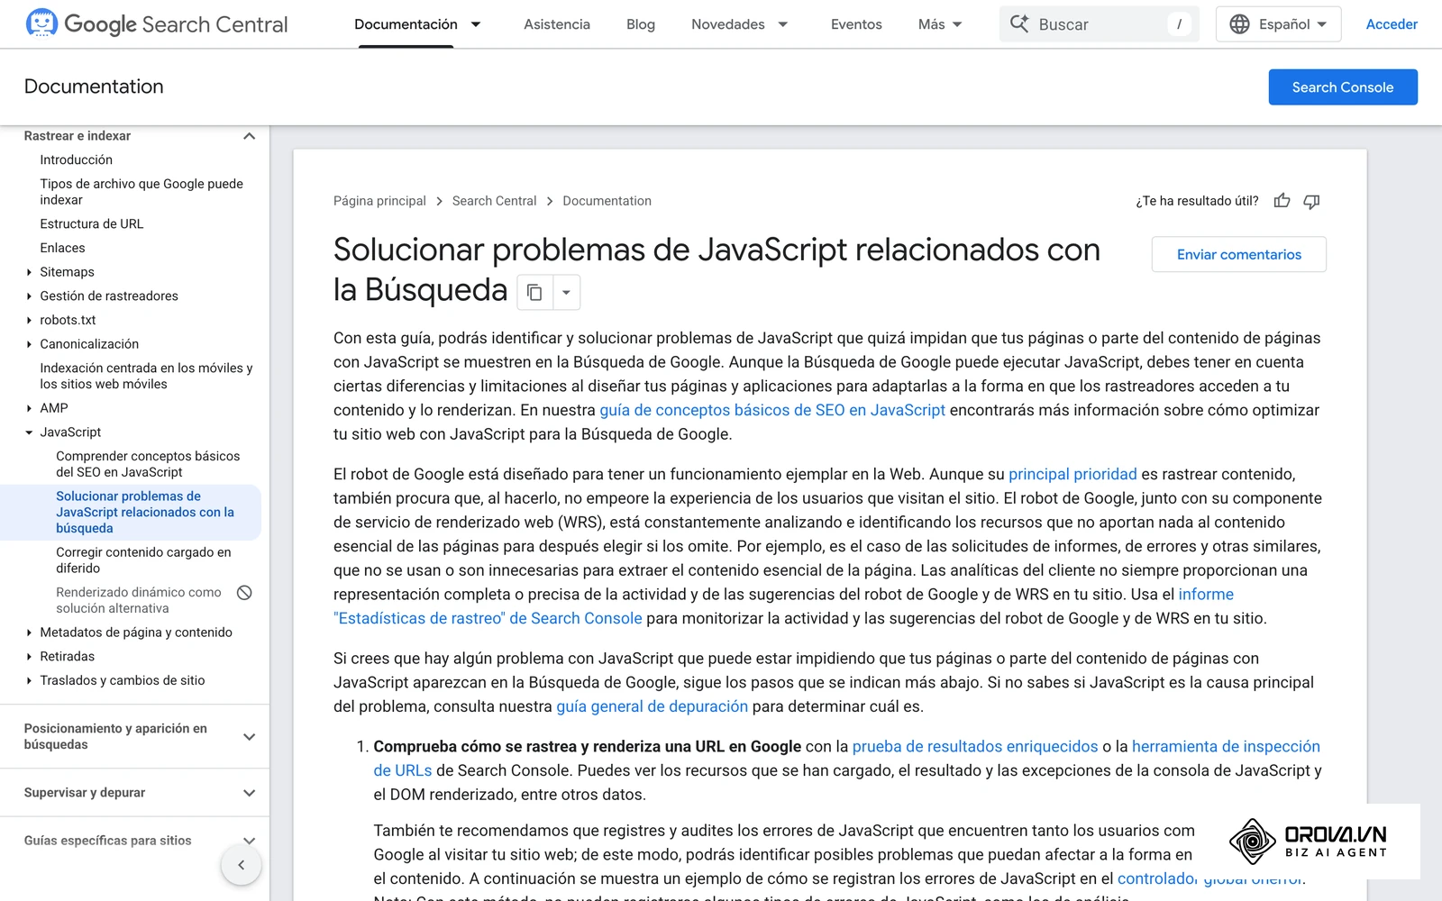Expand Guías específicas para sitios section
This screenshot has width=1442, height=901.
[x=250, y=841]
